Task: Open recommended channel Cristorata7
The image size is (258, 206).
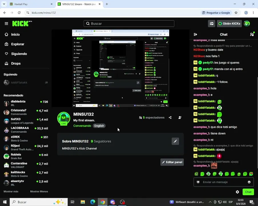Action: coord(26,112)
